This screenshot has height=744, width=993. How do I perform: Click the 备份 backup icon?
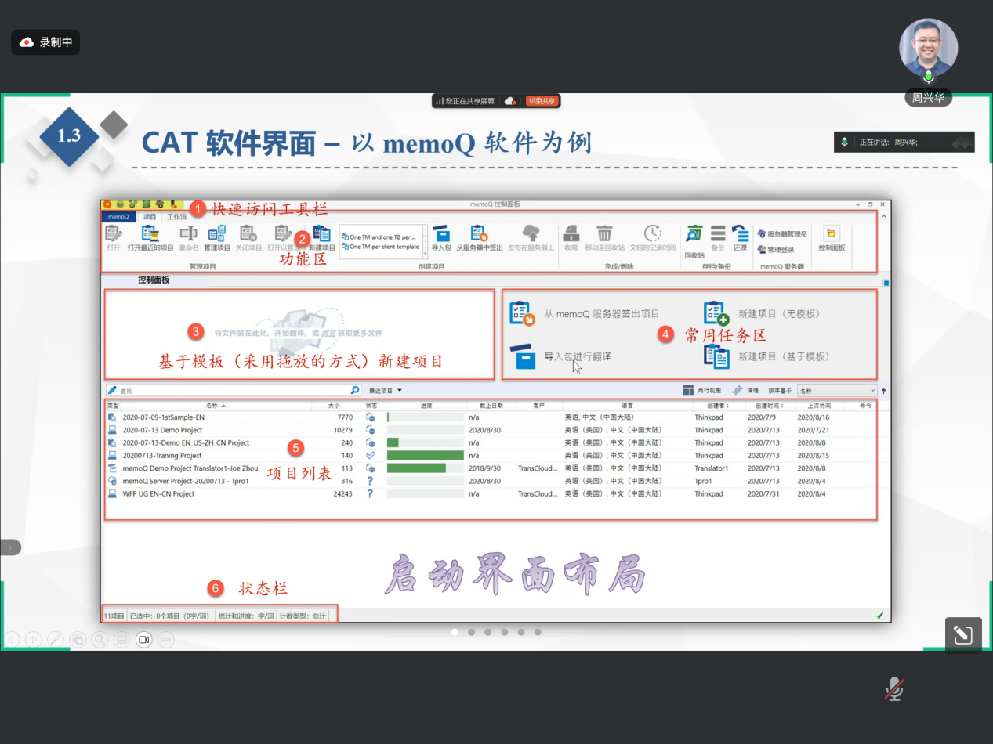(717, 235)
